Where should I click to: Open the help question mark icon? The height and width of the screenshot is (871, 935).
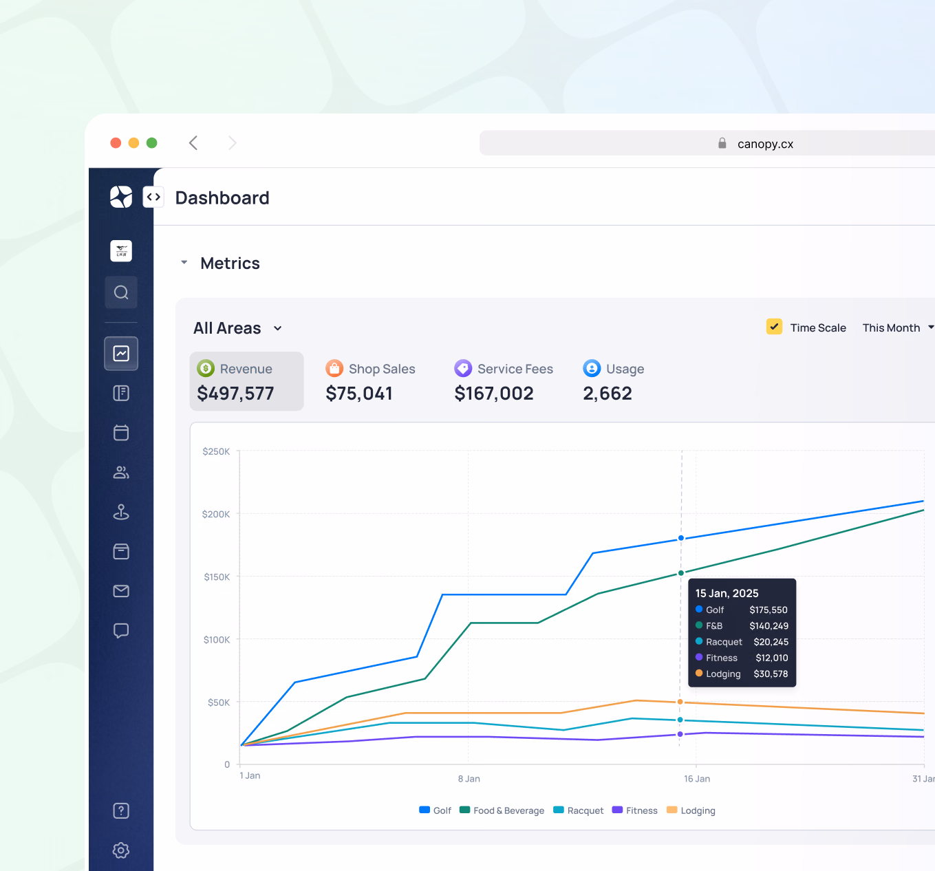(121, 810)
